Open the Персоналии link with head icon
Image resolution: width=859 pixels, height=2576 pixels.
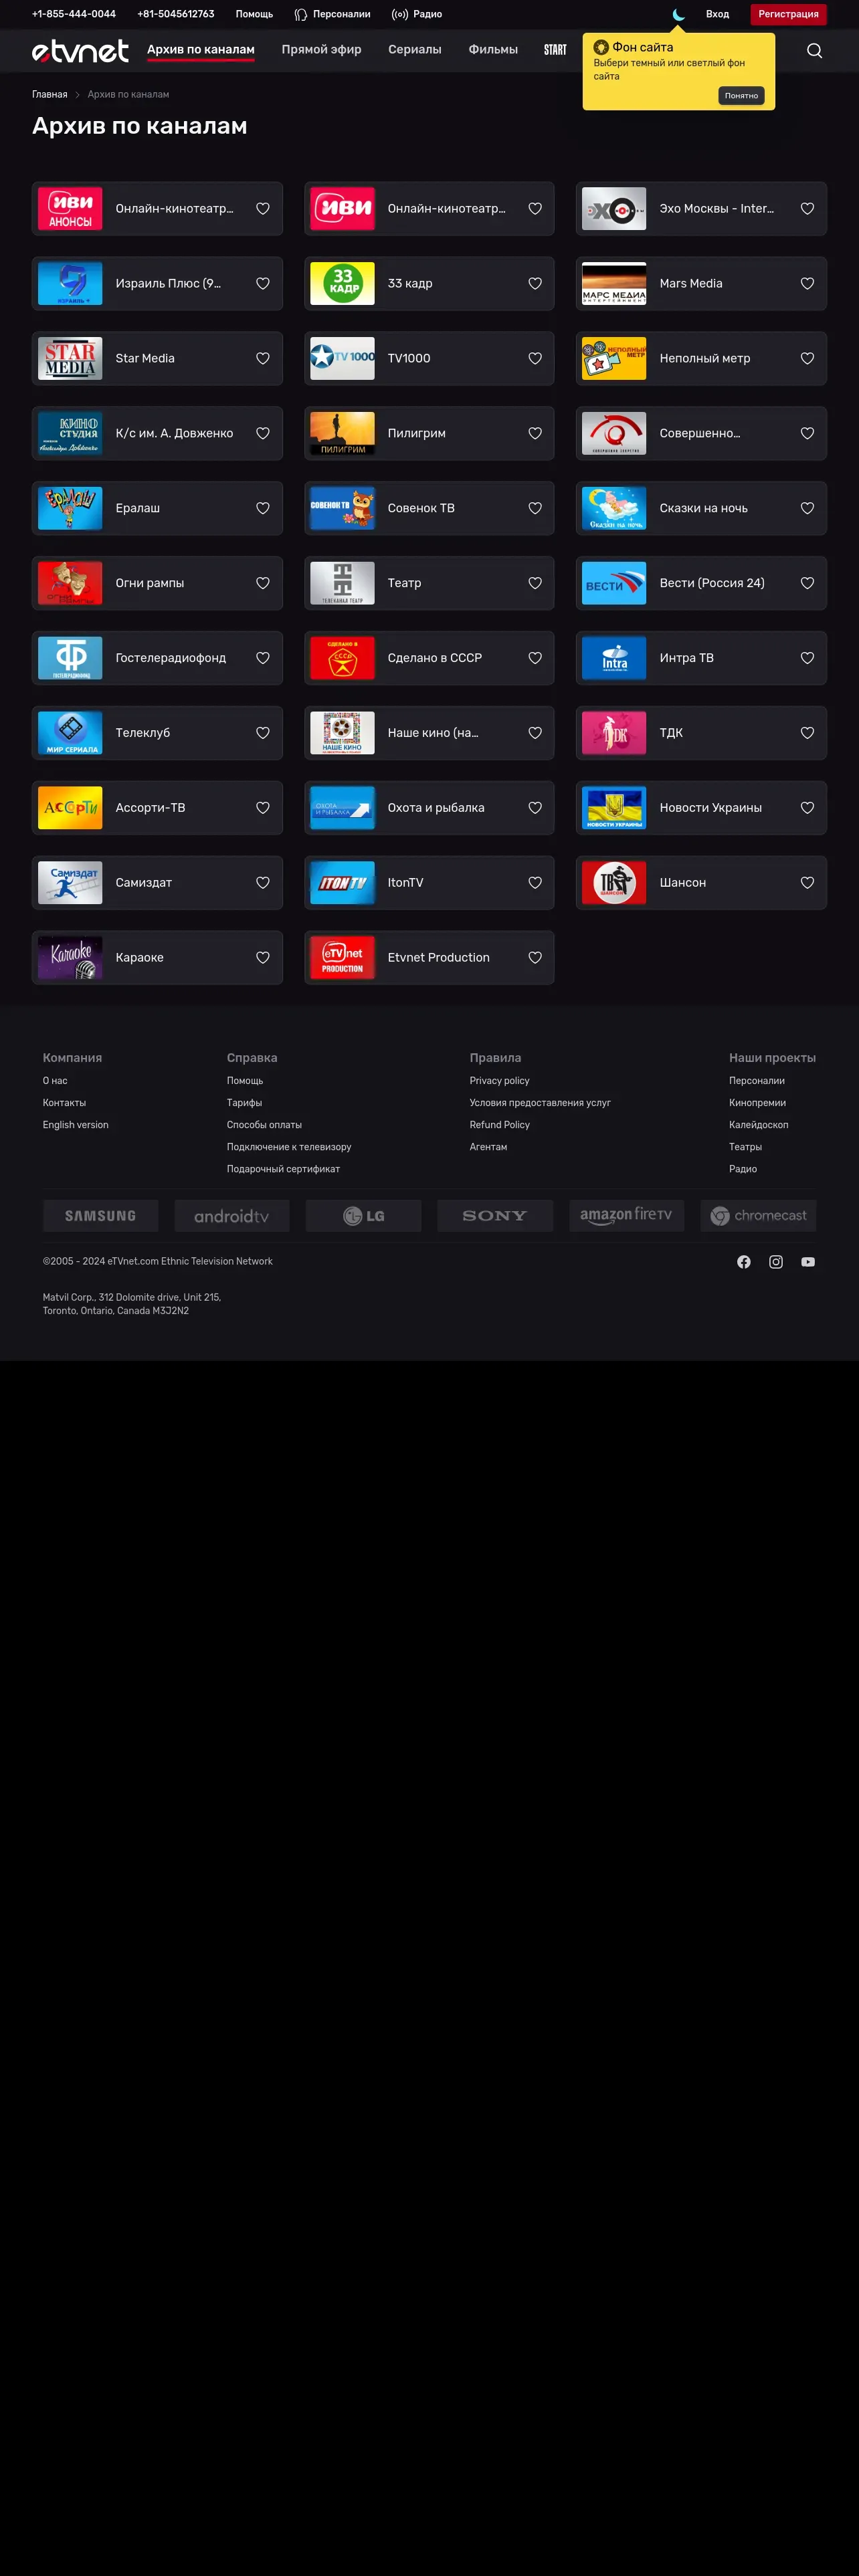point(332,14)
